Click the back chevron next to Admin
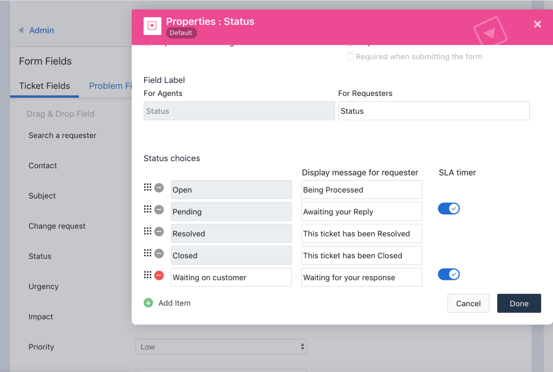553x372 pixels. (x=21, y=30)
